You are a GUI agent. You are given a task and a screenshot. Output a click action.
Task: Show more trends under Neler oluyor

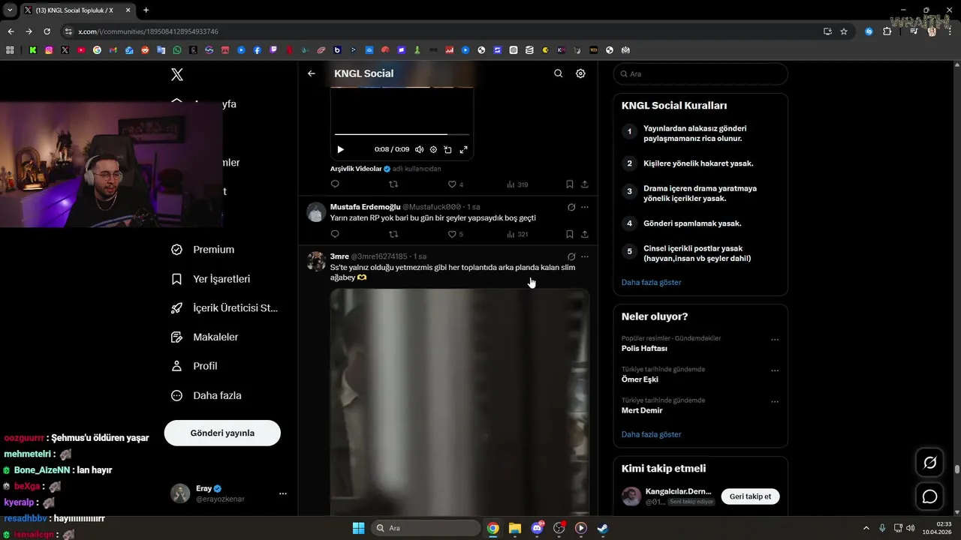(x=651, y=434)
